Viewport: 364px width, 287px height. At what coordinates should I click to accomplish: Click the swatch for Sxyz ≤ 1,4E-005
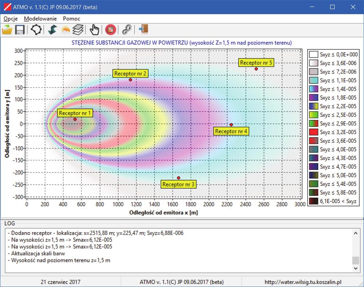tap(314, 89)
